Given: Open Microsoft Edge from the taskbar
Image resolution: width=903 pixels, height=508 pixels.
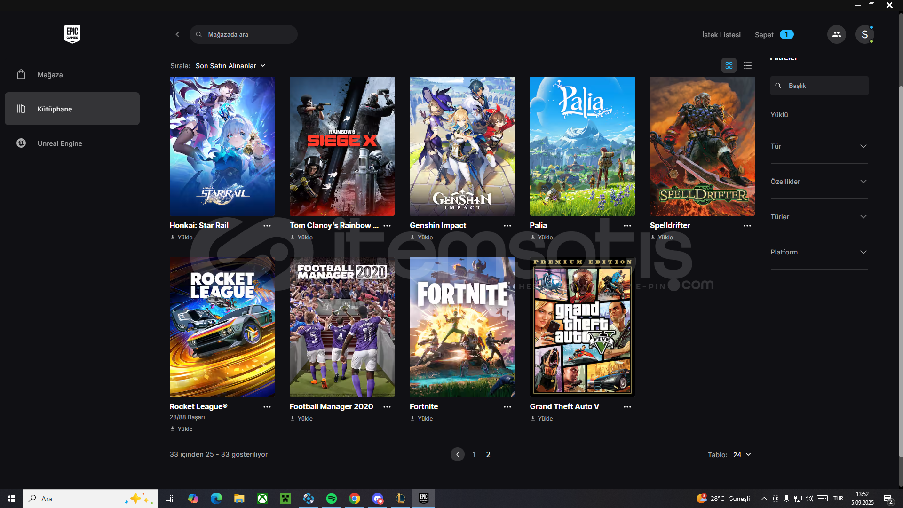Looking at the screenshot, I should 216,499.
